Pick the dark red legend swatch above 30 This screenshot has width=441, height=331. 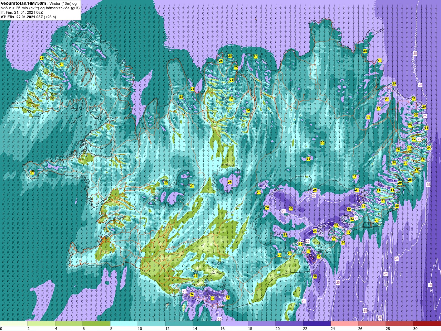(427, 324)
